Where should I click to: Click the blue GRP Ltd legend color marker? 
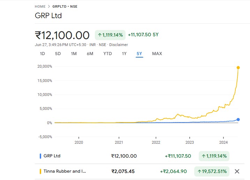click(40, 156)
